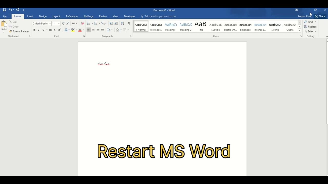The height and width of the screenshot is (184, 328).
Task: Apply Subscript formatting
Action: (55, 30)
